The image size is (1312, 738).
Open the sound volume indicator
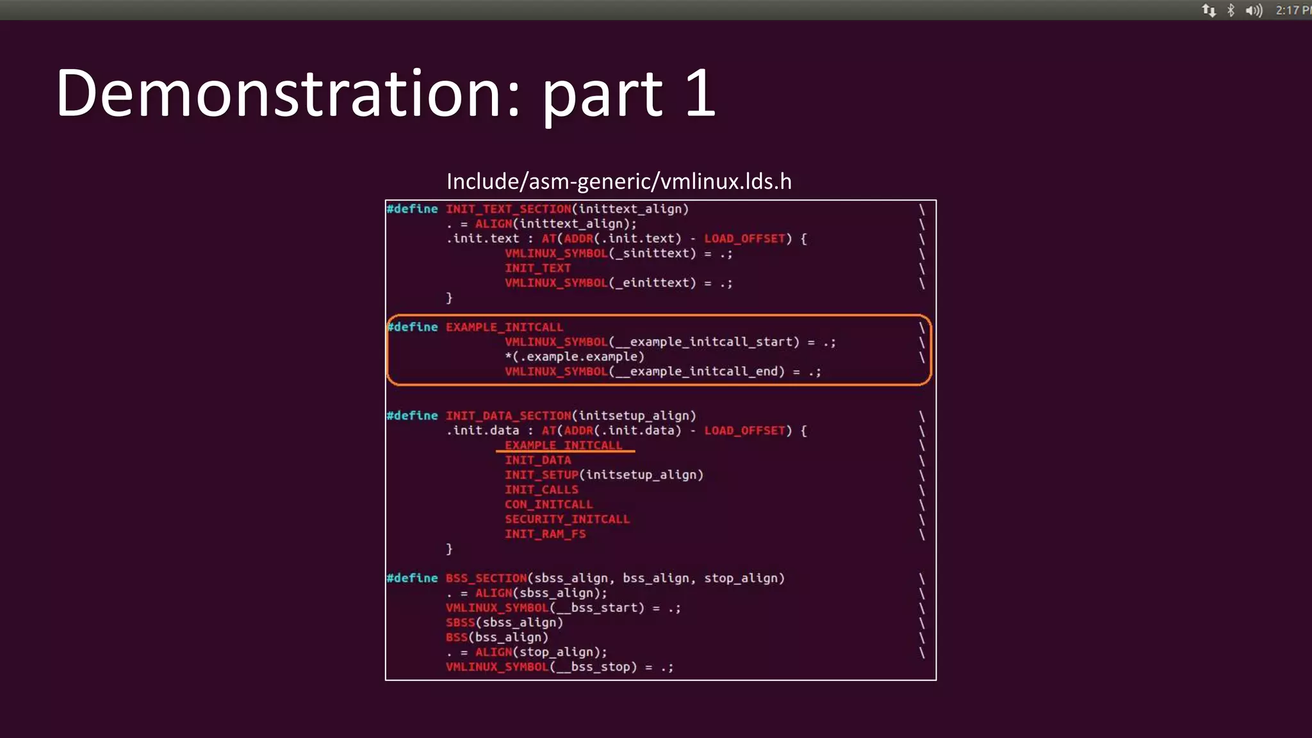[x=1254, y=10]
